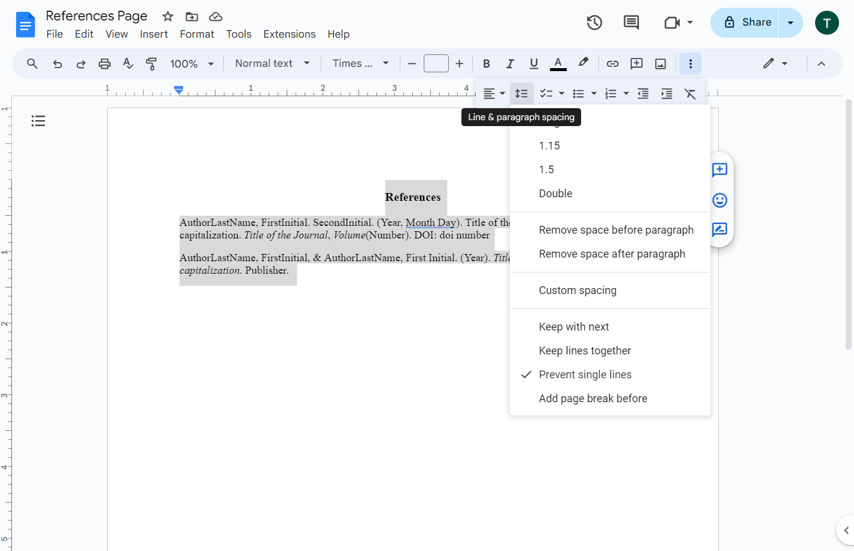Enable Keep lines together
The image size is (854, 551).
tap(610, 351)
